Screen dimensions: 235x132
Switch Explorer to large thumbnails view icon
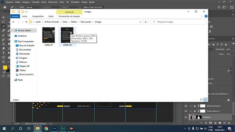206,100
